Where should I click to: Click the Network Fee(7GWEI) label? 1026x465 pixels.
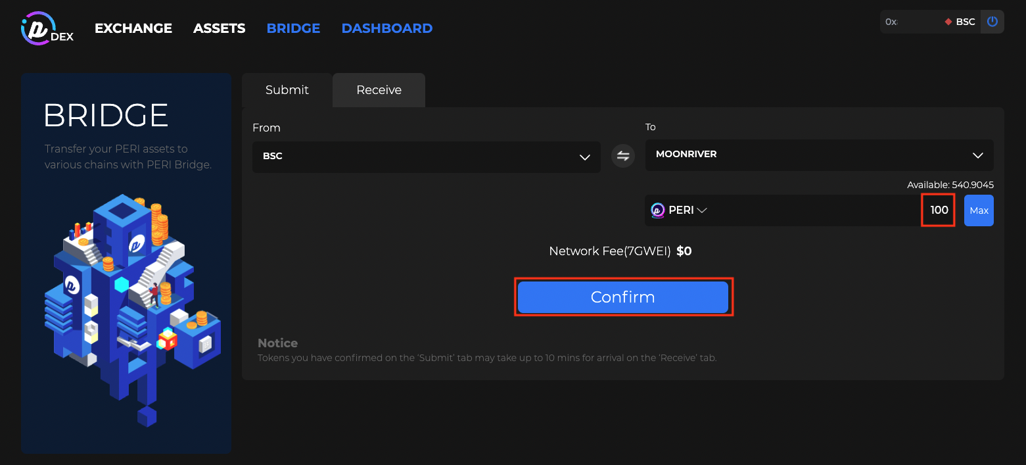tap(610, 251)
